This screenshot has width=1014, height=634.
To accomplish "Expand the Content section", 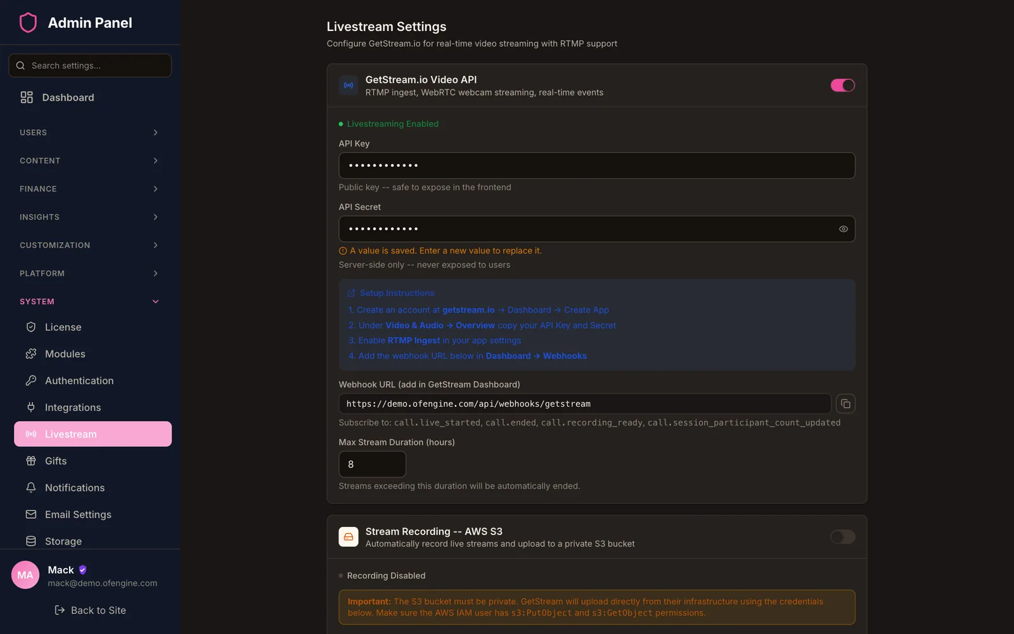I will 89,160.
